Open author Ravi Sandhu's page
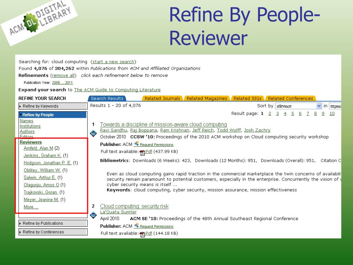 pos(113,130)
